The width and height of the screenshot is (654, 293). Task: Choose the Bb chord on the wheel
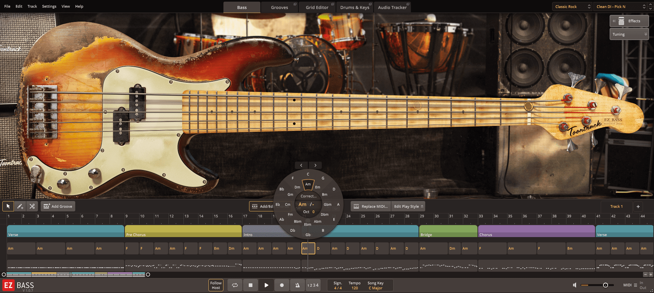[282, 189]
